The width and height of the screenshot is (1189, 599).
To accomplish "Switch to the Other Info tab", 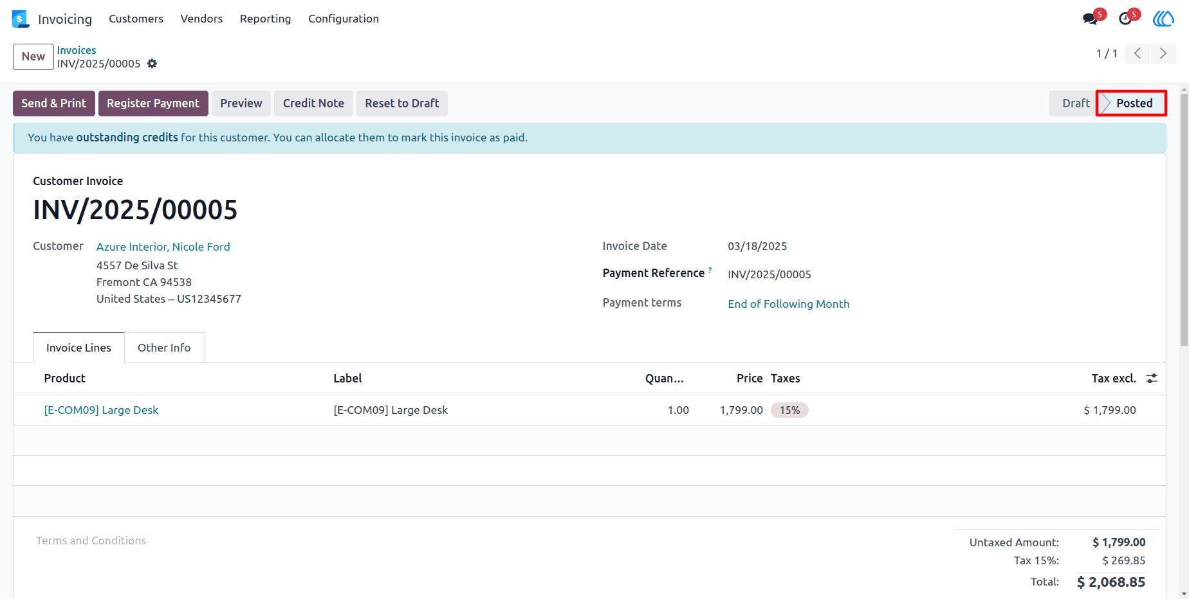I will click(164, 348).
